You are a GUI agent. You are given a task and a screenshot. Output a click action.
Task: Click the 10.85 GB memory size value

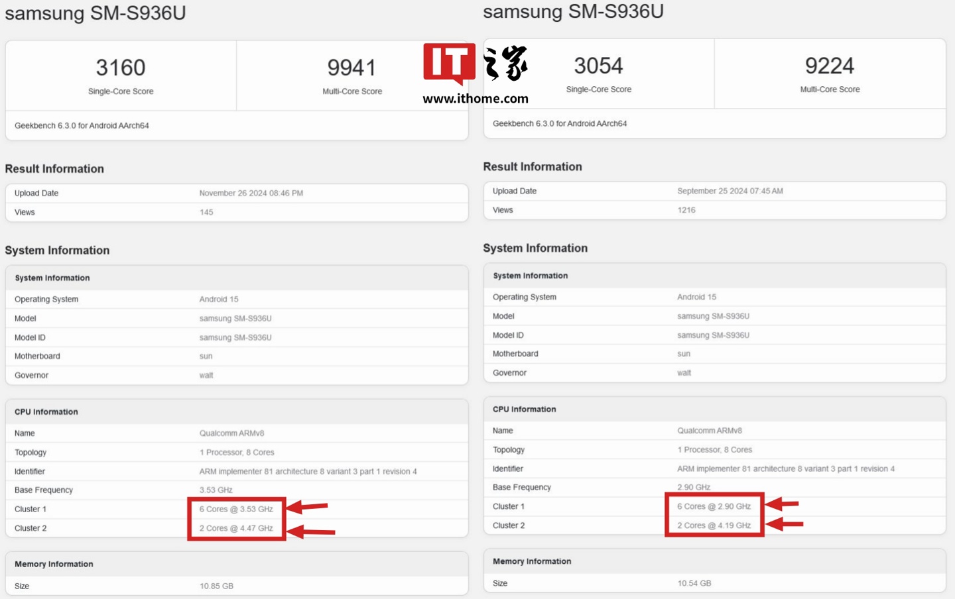(216, 586)
